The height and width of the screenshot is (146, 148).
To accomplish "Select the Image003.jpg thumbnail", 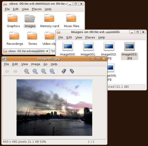I will coord(129,46).
